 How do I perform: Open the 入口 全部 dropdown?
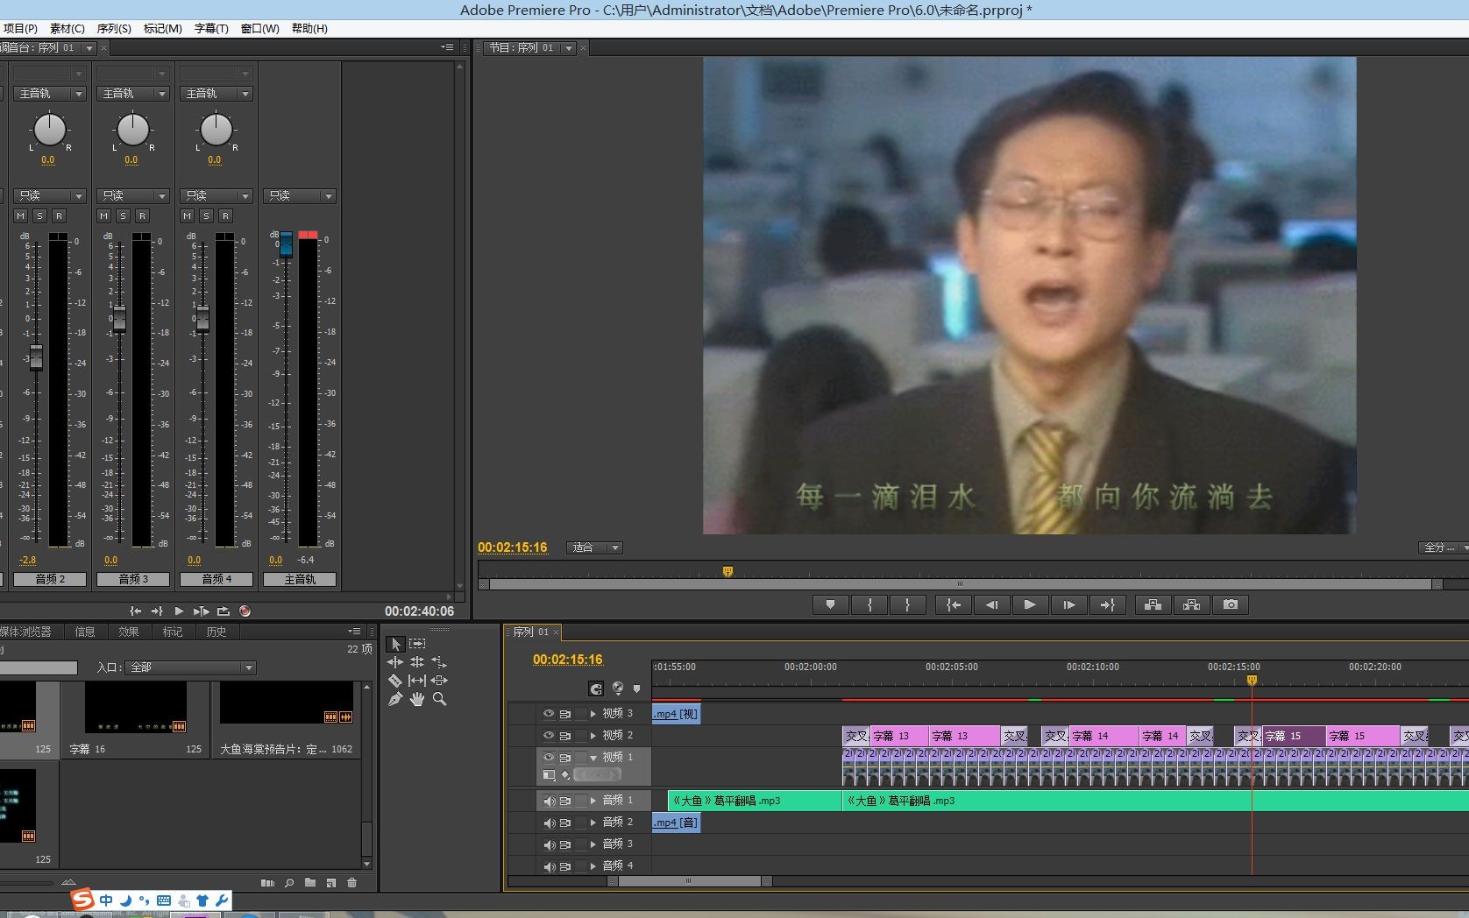click(x=191, y=667)
